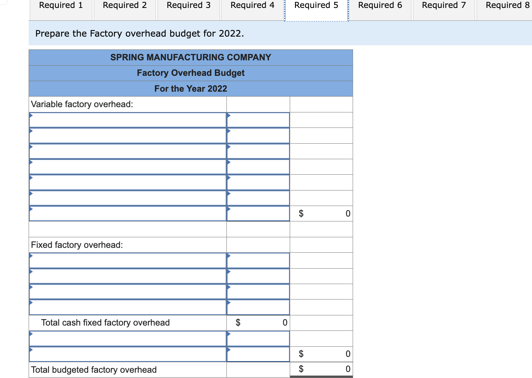The height and width of the screenshot is (378, 532).
Task: Expand the fourth fixed overhead row selector
Action: [127, 307]
